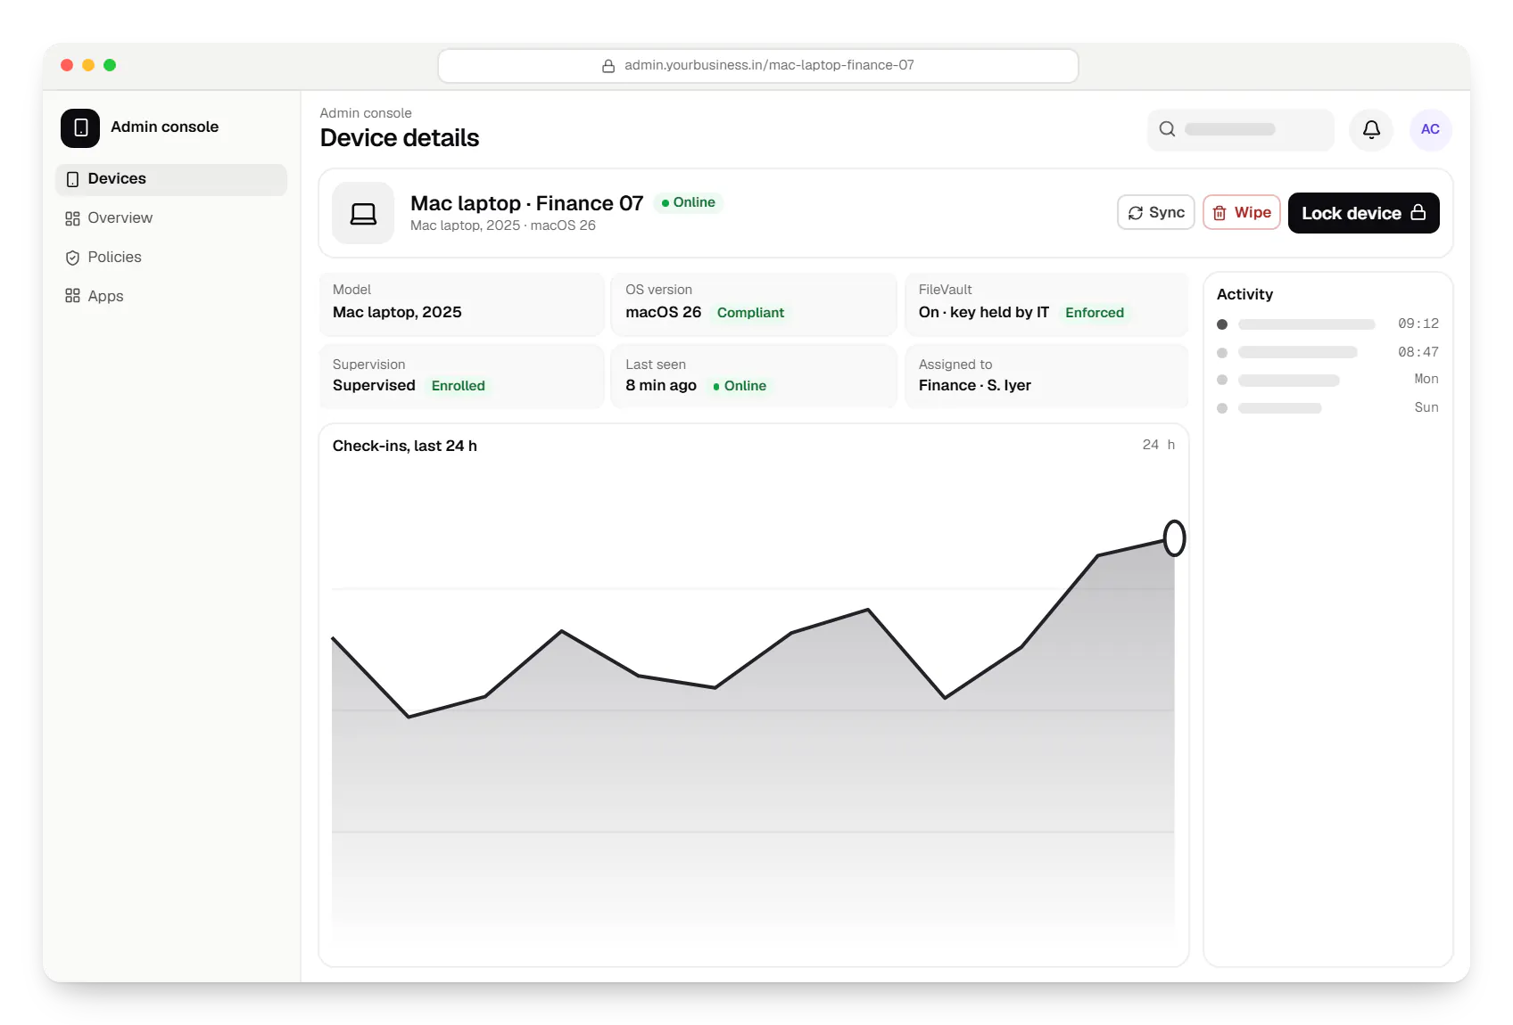This screenshot has width=1513, height=1025.
Task: Open the AC account avatar
Action: coord(1430,130)
